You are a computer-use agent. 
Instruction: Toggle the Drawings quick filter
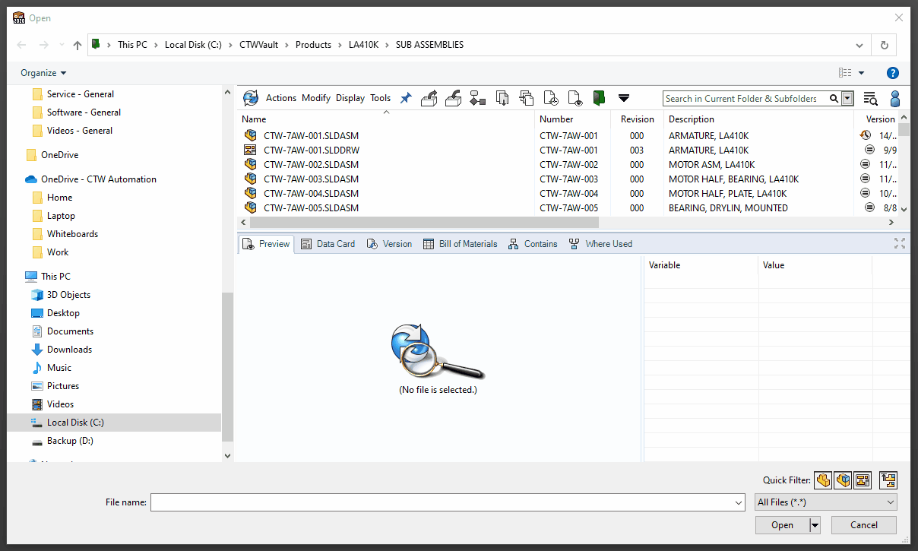[862, 480]
